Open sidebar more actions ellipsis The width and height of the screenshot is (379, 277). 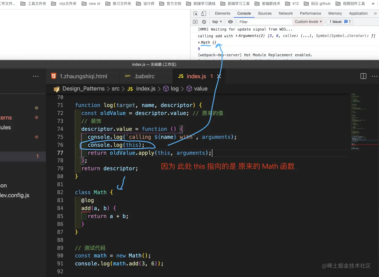pos(36,76)
